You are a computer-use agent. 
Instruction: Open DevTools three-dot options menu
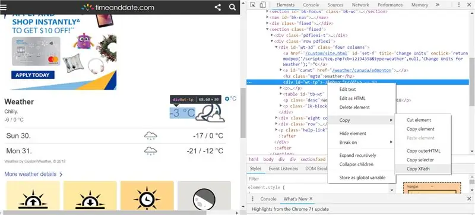(459, 5)
